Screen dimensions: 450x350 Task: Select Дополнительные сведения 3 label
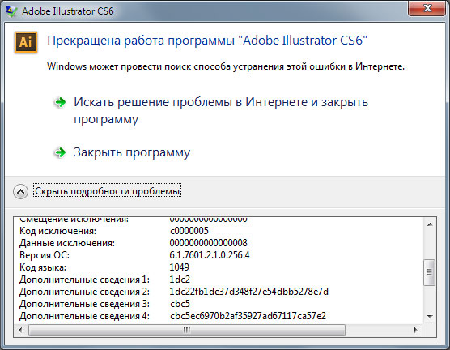(84, 304)
